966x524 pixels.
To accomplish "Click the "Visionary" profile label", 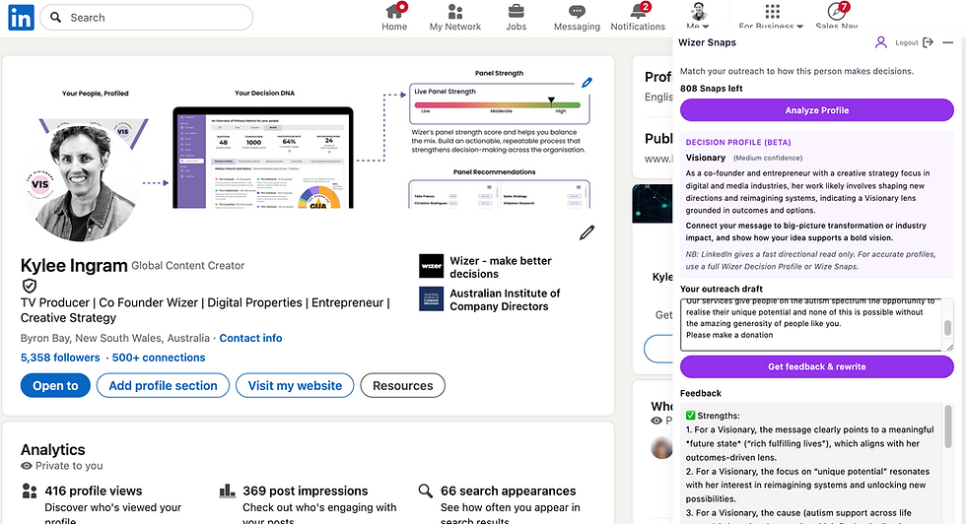I will click(x=706, y=158).
